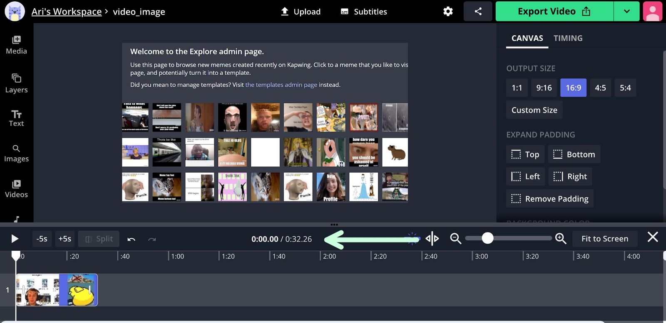Open the Media panel

tap(16, 45)
